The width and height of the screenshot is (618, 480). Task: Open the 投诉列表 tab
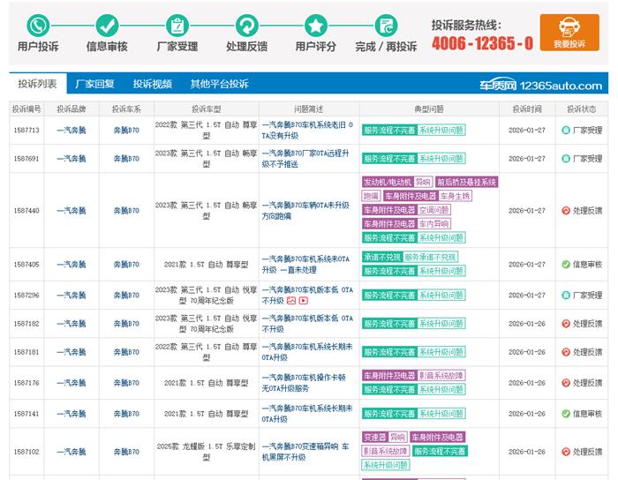tap(37, 85)
